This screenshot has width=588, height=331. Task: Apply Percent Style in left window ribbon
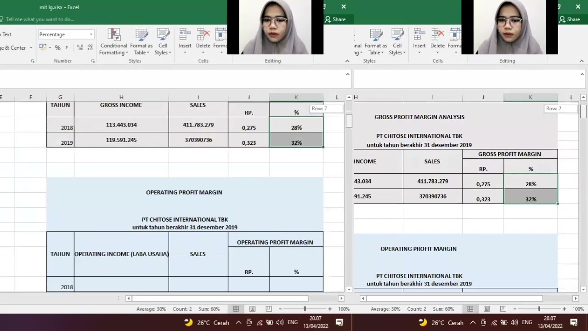pyautogui.click(x=57, y=47)
